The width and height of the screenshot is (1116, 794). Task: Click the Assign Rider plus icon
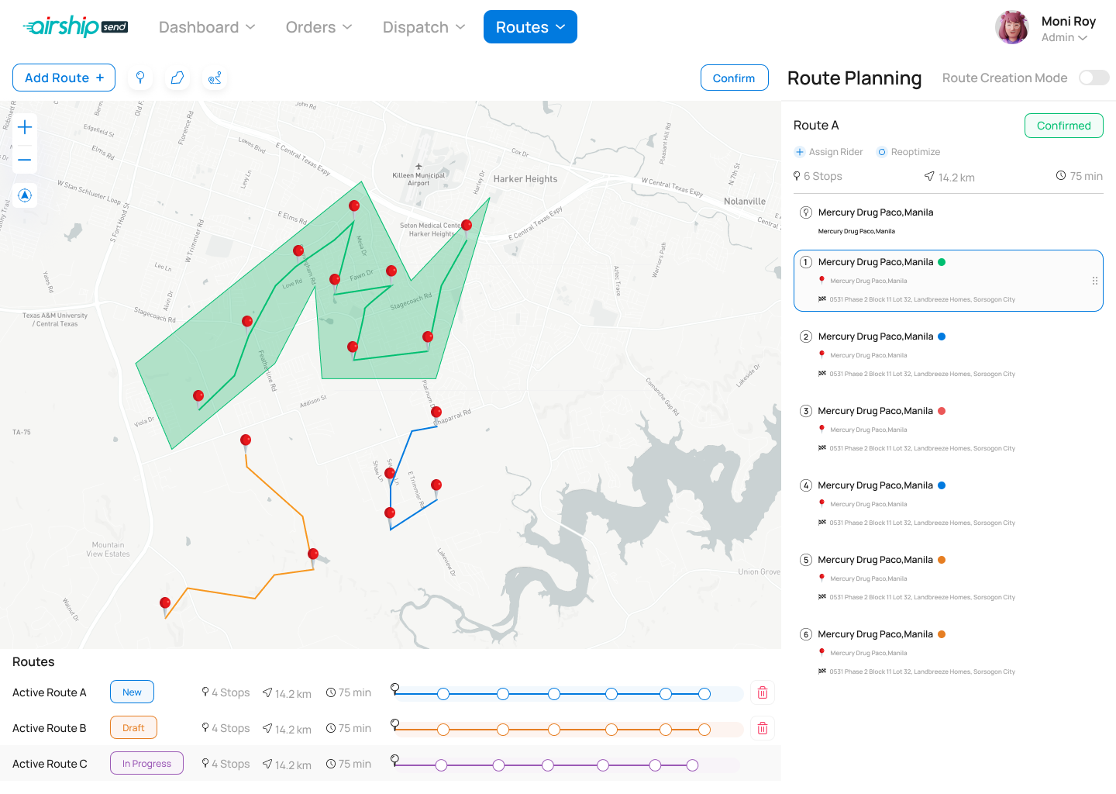tap(800, 152)
